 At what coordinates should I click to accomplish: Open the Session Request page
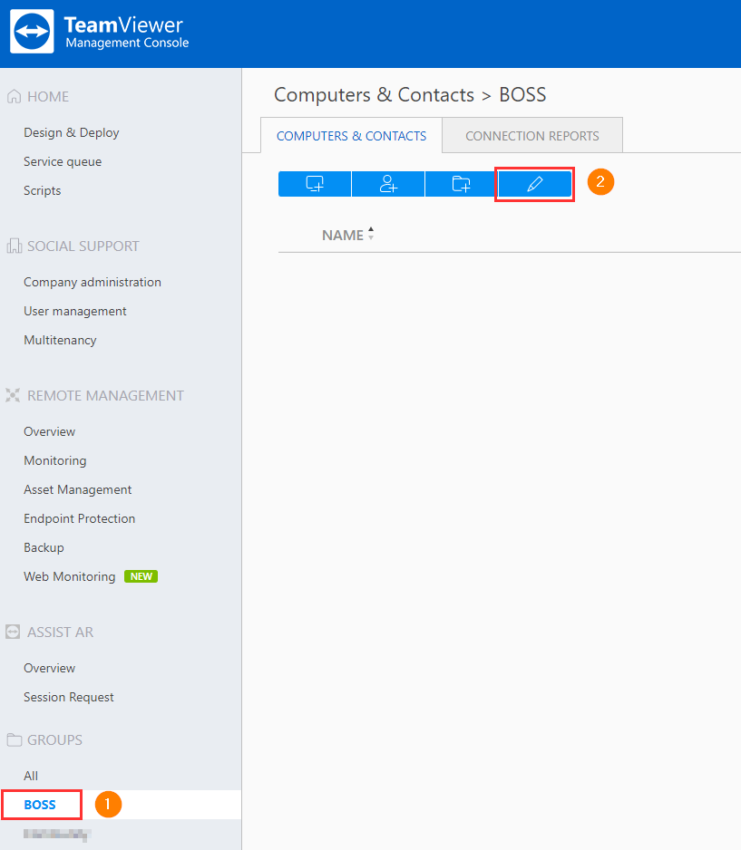[69, 697]
